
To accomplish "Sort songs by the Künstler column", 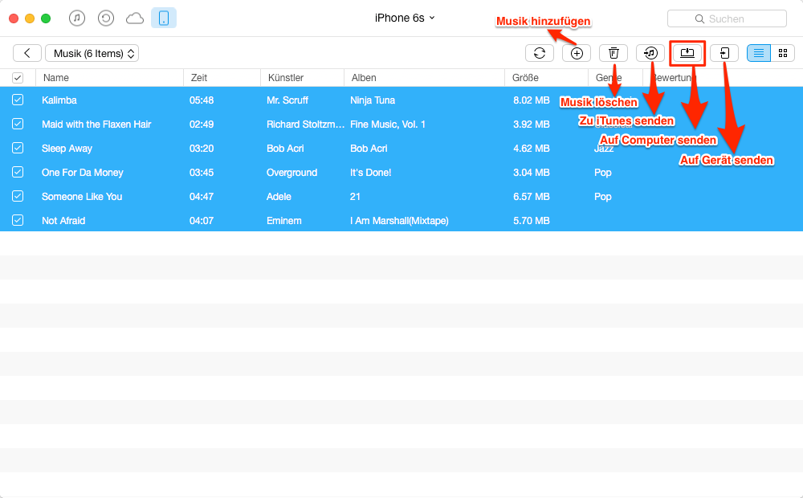I will [302, 78].
